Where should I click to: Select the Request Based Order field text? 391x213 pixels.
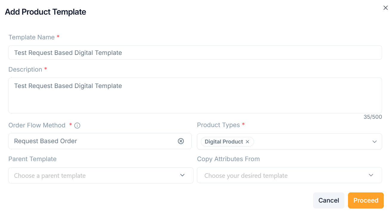pos(46,141)
